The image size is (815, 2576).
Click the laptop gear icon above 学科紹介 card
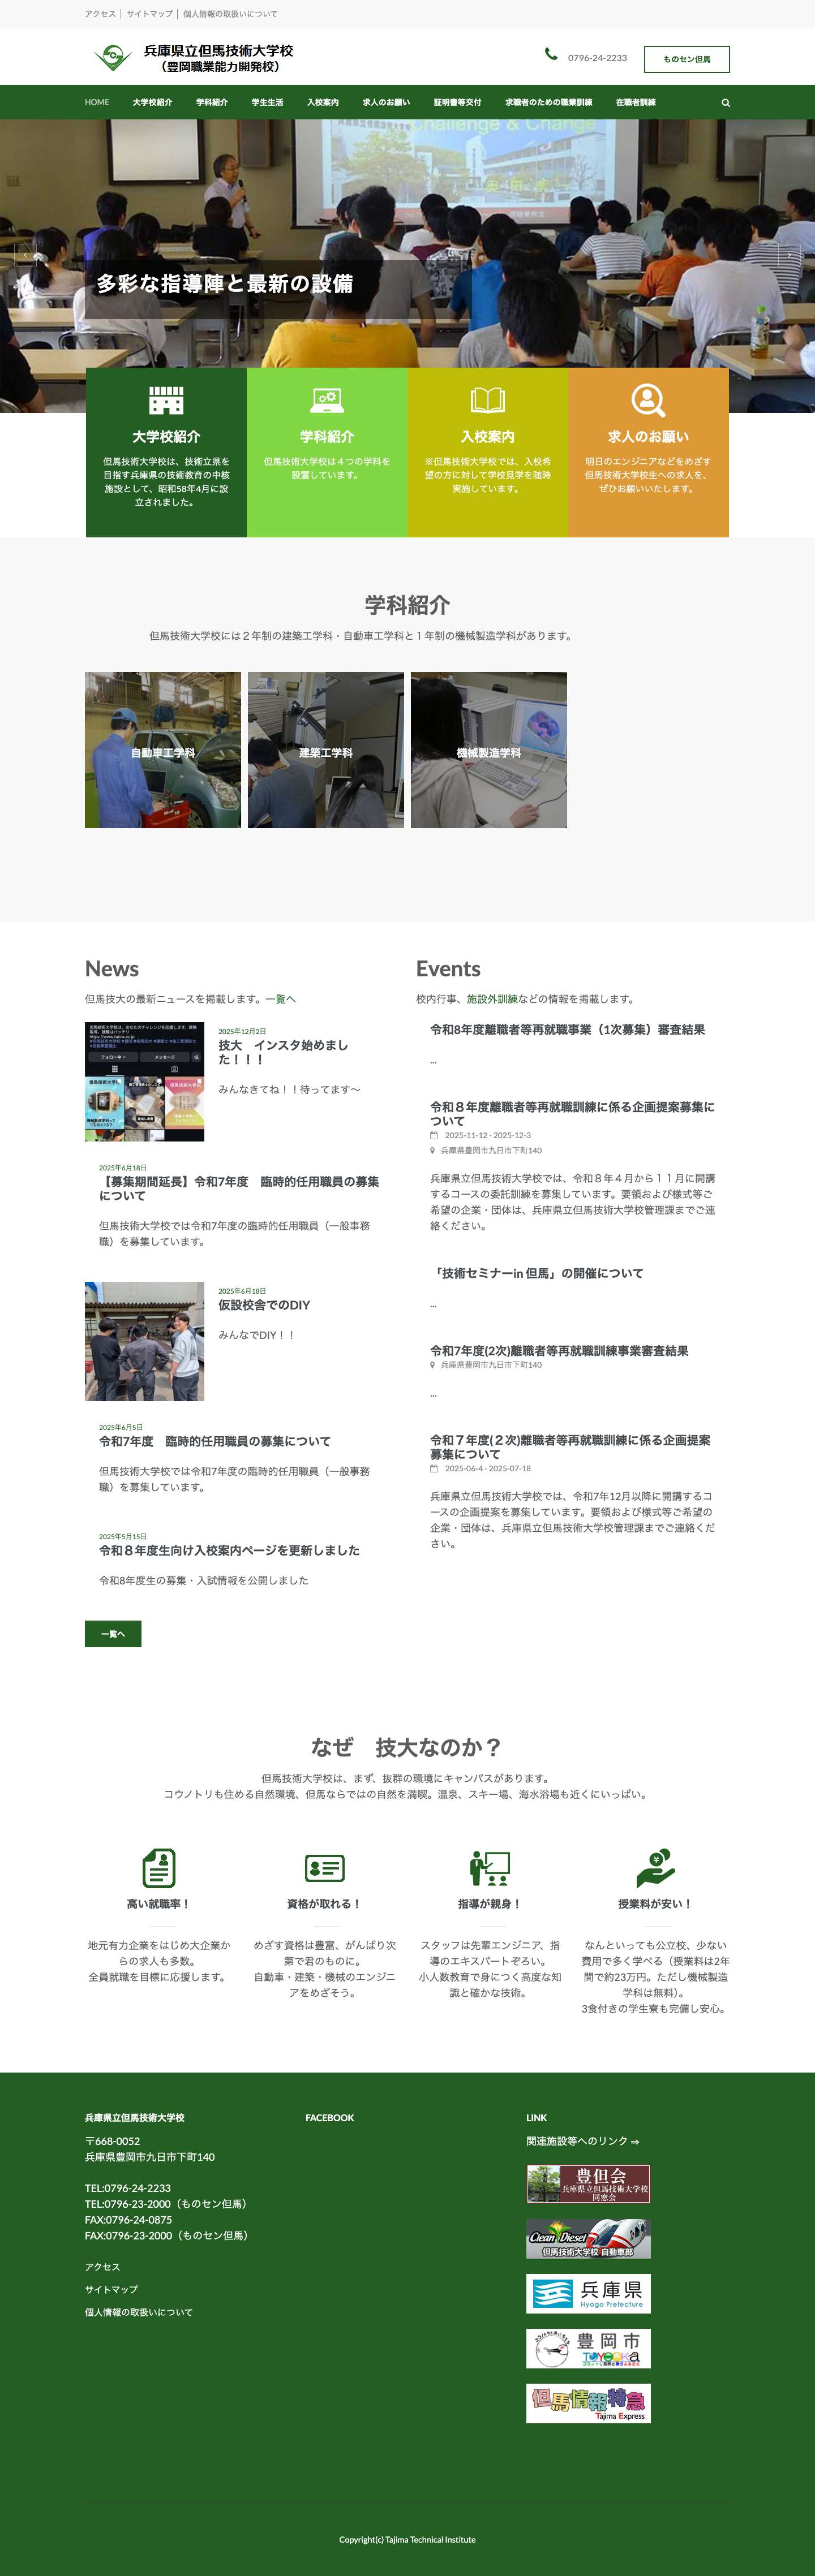(x=327, y=400)
